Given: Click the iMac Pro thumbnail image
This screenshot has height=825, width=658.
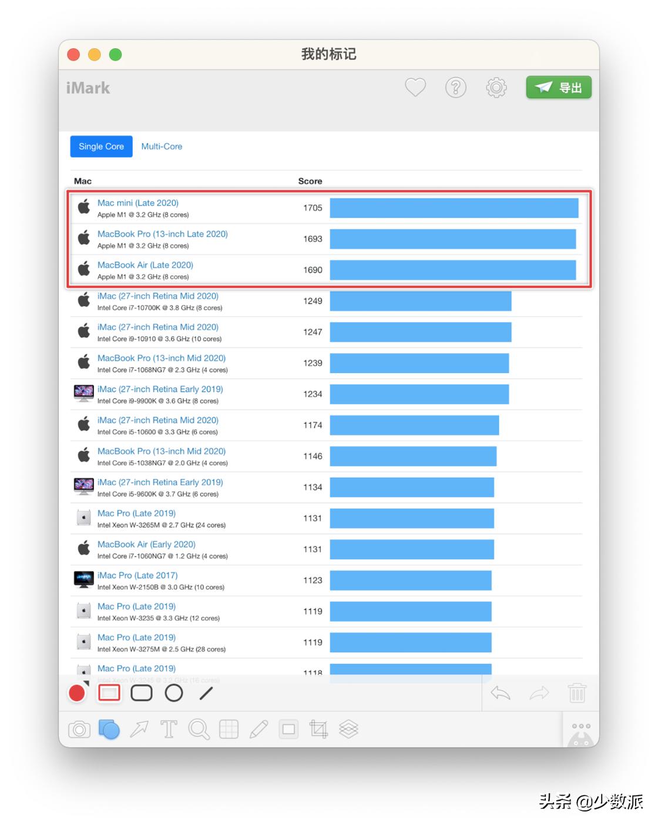Looking at the screenshot, I should click(84, 579).
